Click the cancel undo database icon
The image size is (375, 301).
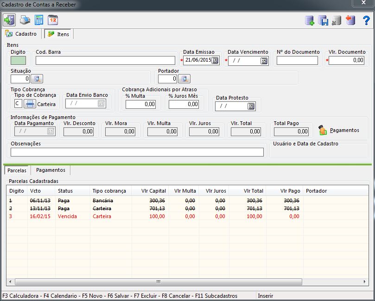click(351, 20)
